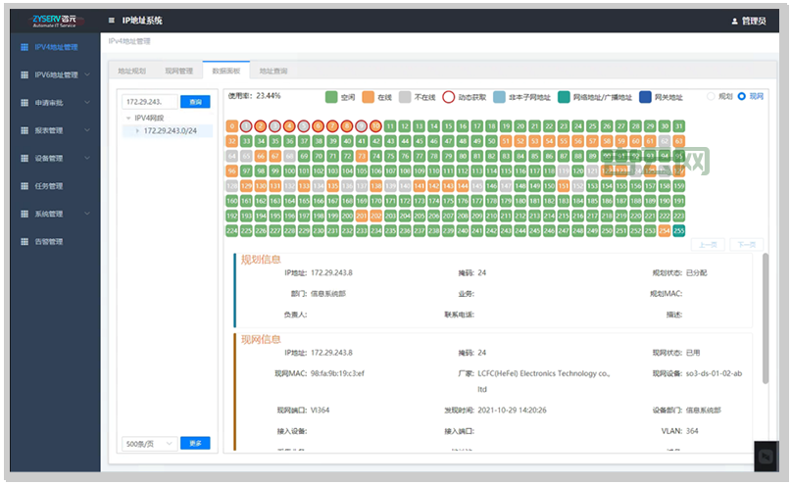792x485 pixels.
Task: Click the 任务管理 sidebar icon
Action: point(24,186)
